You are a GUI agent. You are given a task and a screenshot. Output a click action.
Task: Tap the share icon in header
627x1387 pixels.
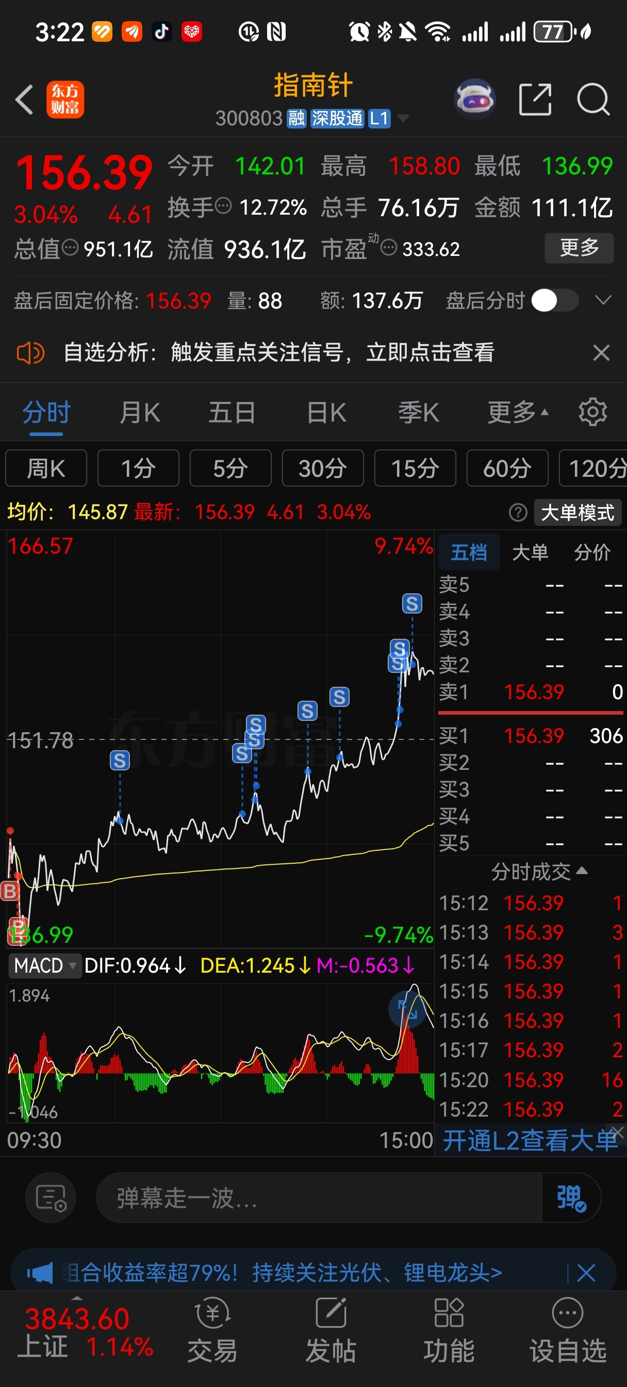point(535,100)
